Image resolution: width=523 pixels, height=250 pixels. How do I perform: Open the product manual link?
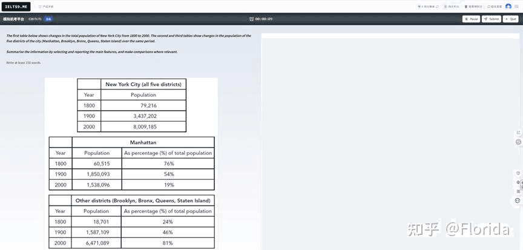(46, 7)
